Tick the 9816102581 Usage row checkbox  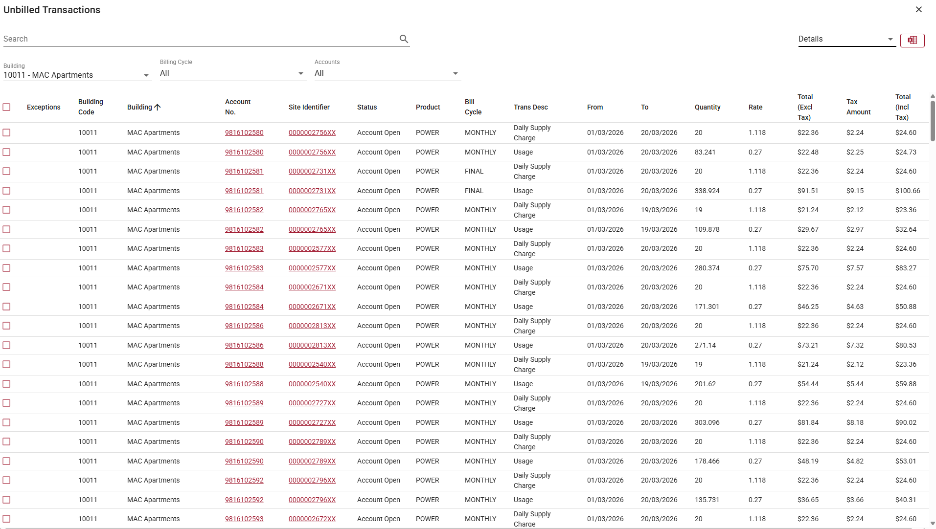pos(6,191)
